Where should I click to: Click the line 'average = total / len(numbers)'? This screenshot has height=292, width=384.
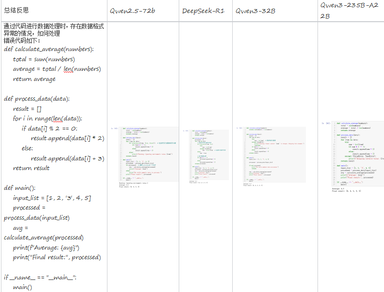(x=57, y=69)
